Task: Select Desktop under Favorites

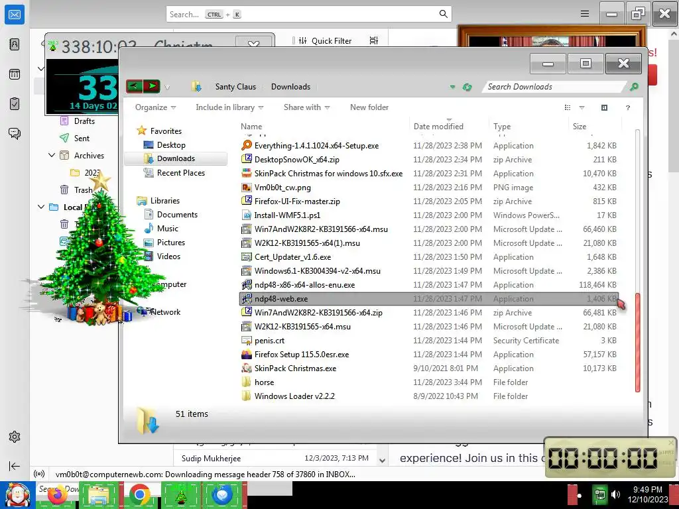Action: pyautogui.click(x=171, y=144)
